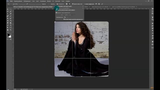Open the Info panel icon in right dock

coord(152,11)
